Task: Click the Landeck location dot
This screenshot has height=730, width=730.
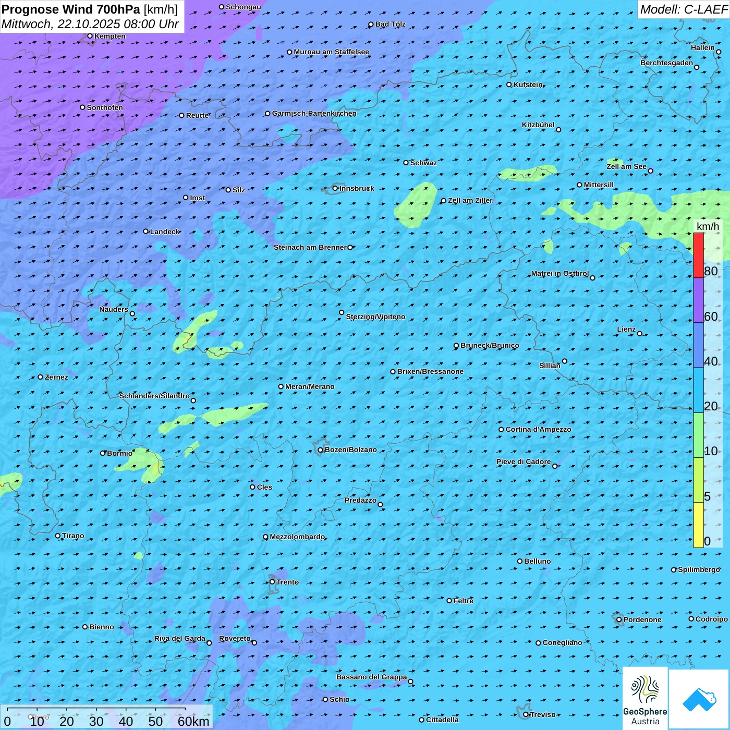Action: point(146,232)
